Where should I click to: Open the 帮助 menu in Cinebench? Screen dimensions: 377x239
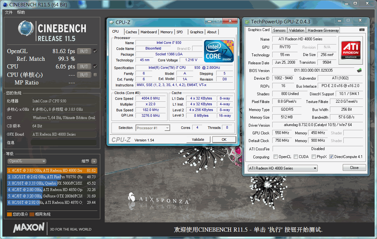coord(21,12)
